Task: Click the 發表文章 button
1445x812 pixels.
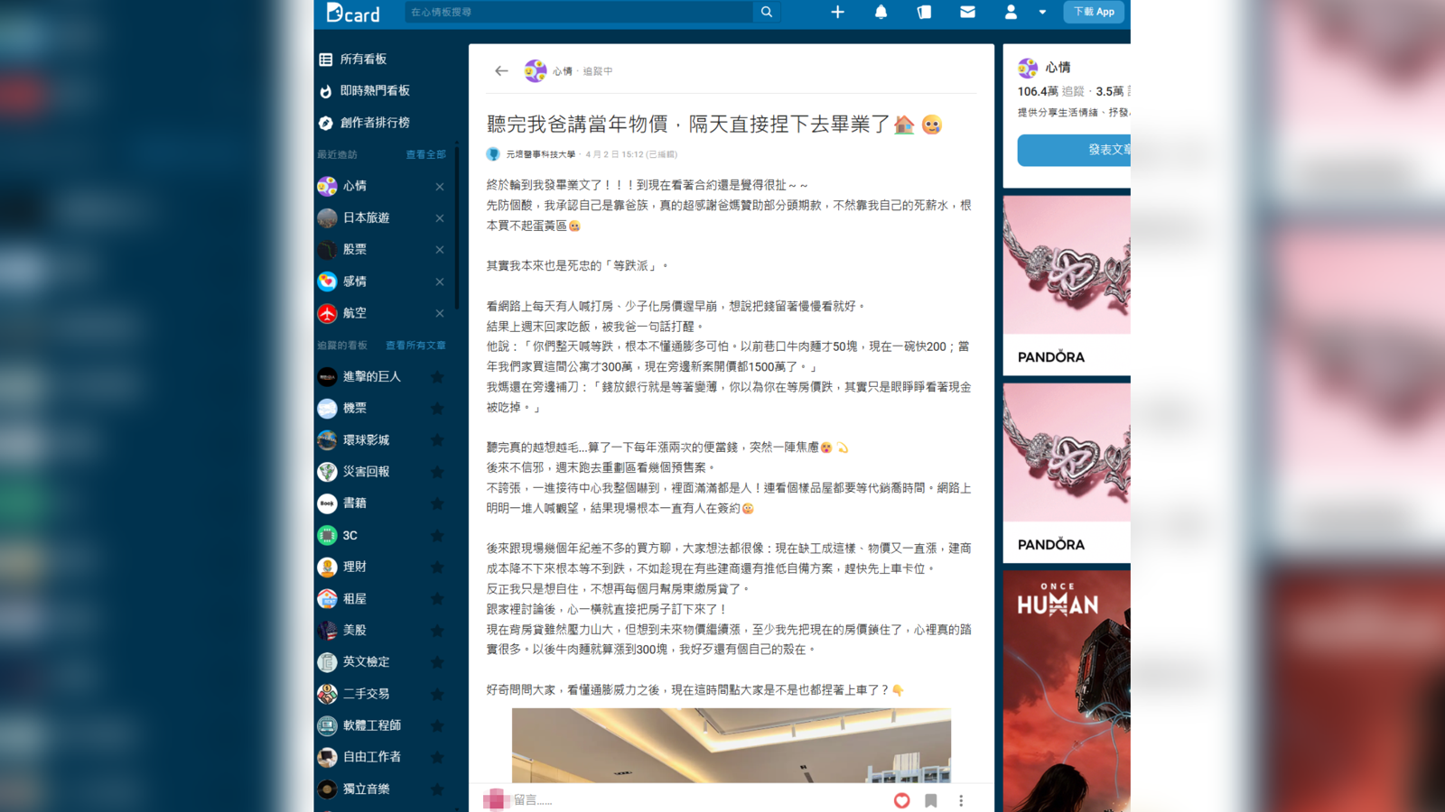Action: pyautogui.click(x=1097, y=150)
